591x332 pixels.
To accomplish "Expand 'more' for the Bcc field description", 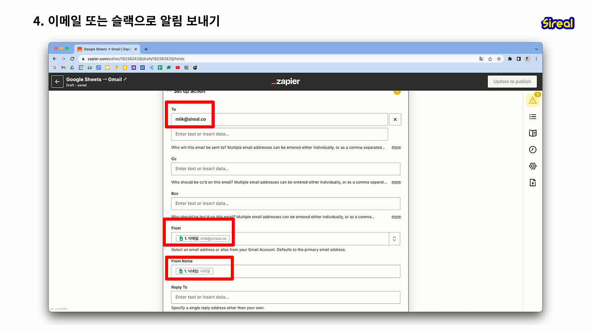I will [396, 217].
